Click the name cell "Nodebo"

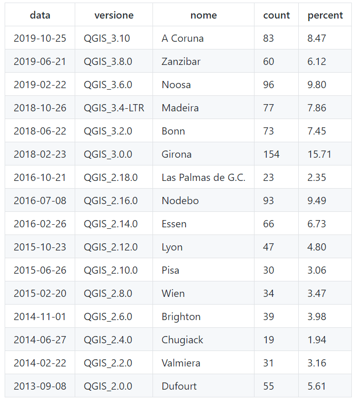[x=180, y=201]
